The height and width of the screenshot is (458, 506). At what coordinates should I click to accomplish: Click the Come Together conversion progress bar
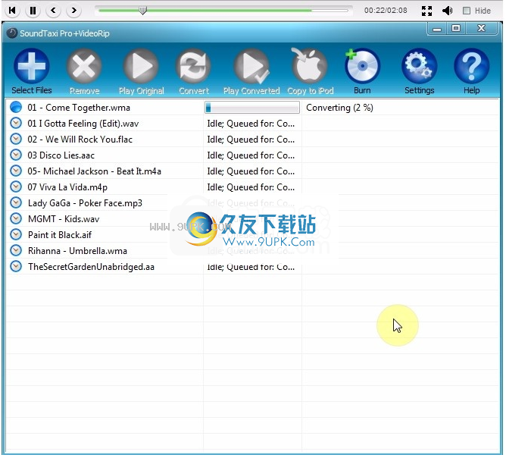coord(252,108)
